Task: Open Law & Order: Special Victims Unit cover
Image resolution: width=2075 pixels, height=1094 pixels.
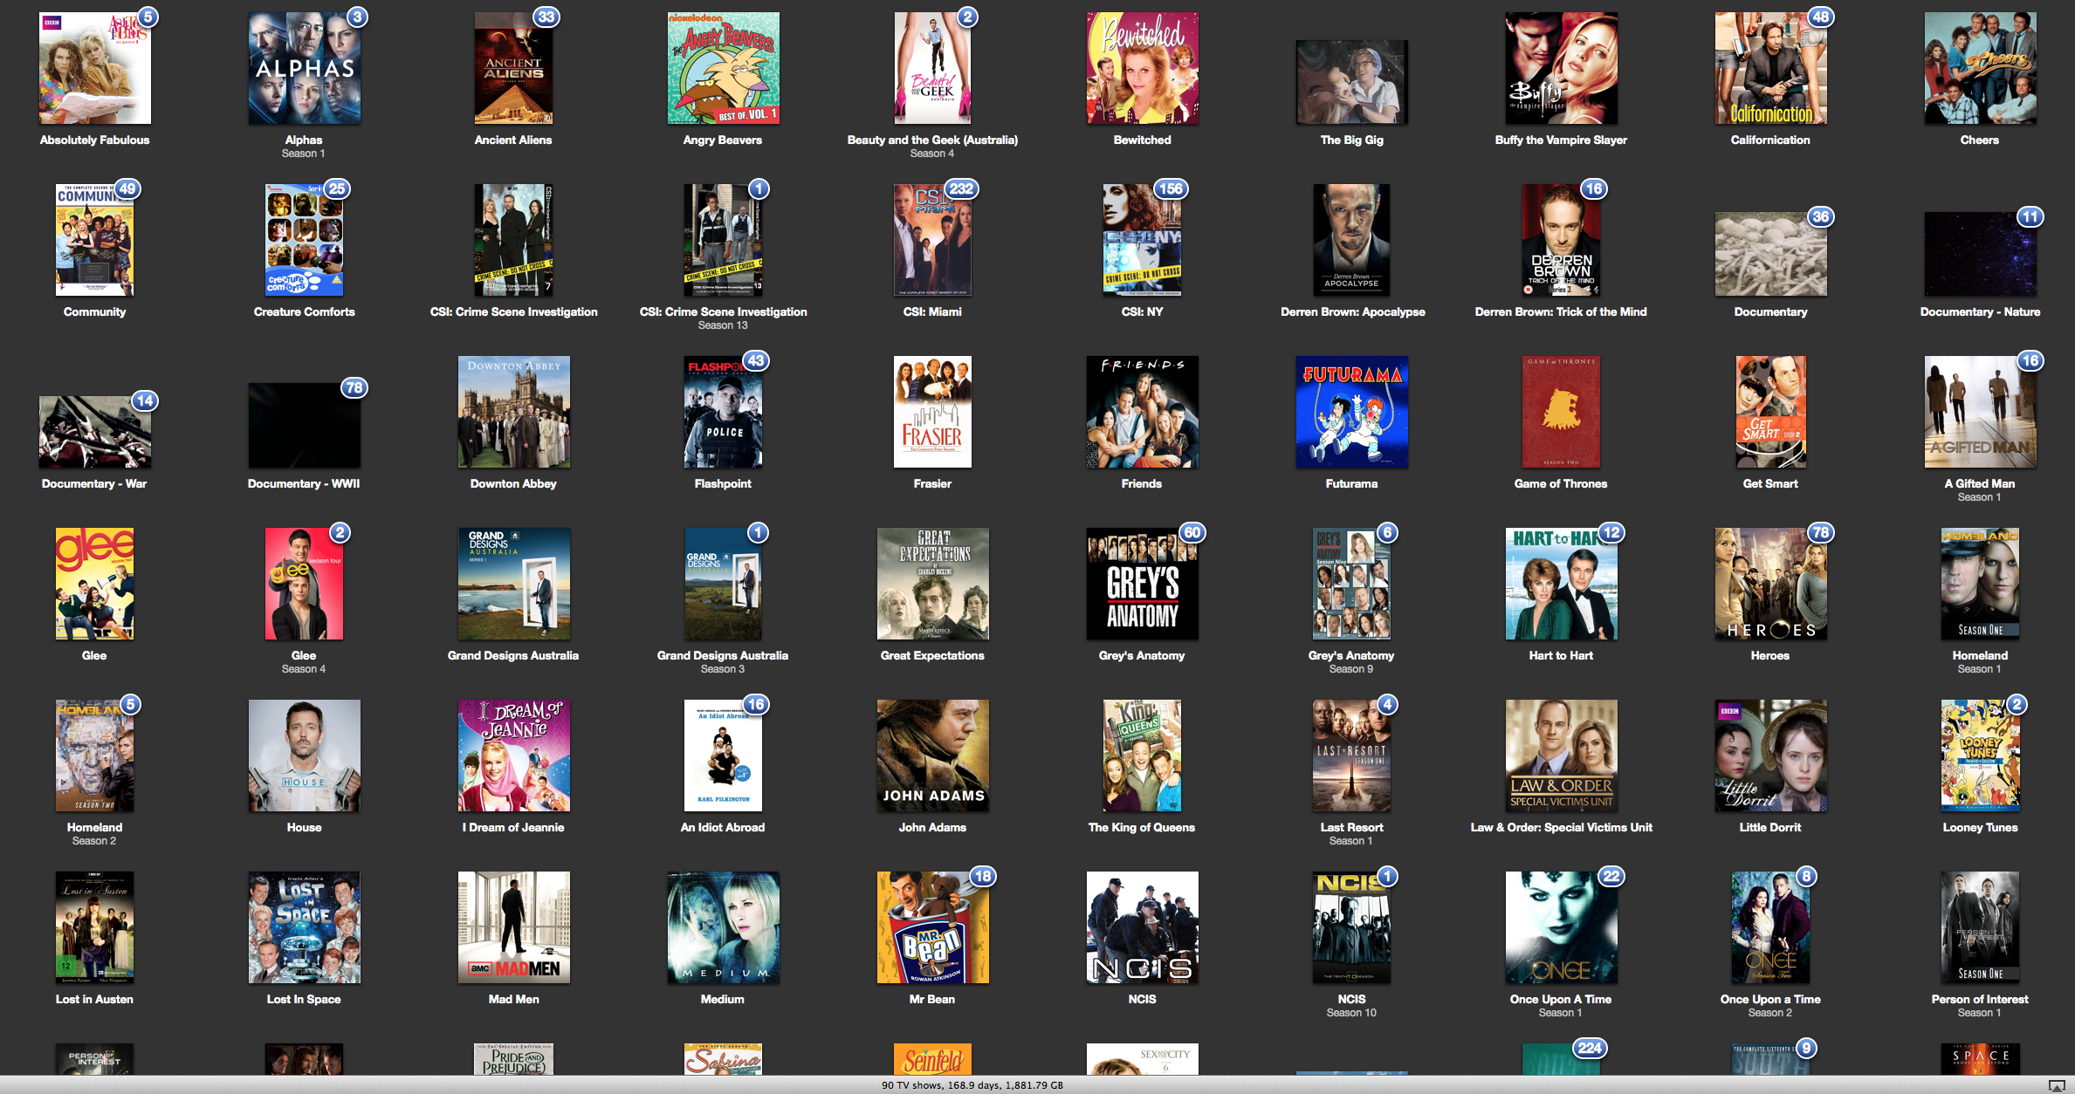Action: [1561, 756]
